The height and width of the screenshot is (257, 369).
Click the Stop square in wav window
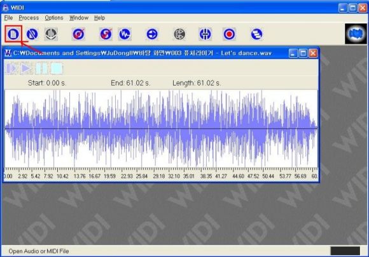(x=57, y=69)
